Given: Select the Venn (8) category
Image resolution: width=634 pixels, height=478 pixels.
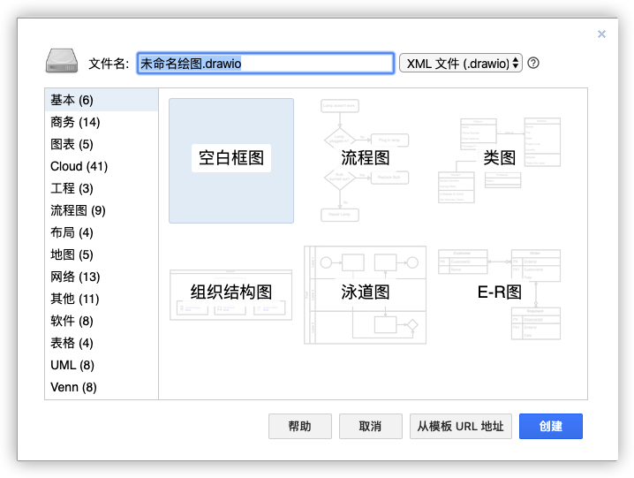Looking at the screenshot, I should (73, 387).
